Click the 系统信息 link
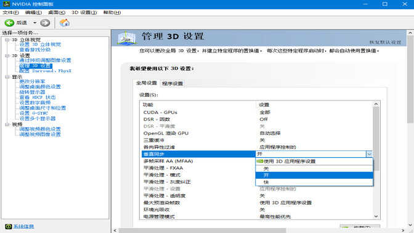The image size is (414, 233). tap(23, 226)
